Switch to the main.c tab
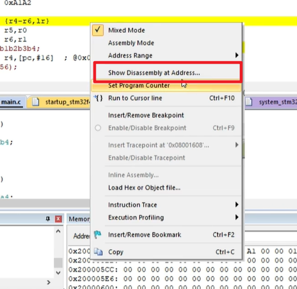297x289 pixels. [x=11, y=102]
